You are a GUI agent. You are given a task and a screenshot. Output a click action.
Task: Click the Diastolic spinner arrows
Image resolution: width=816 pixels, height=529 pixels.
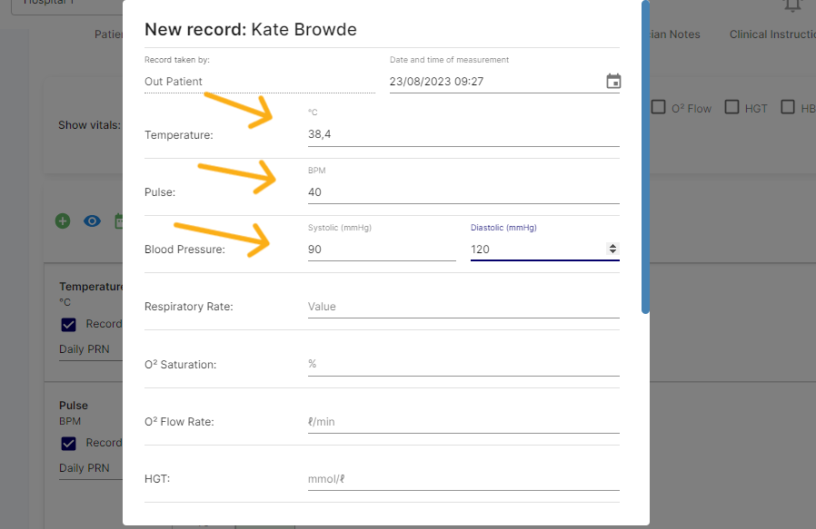tap(612, 249)
